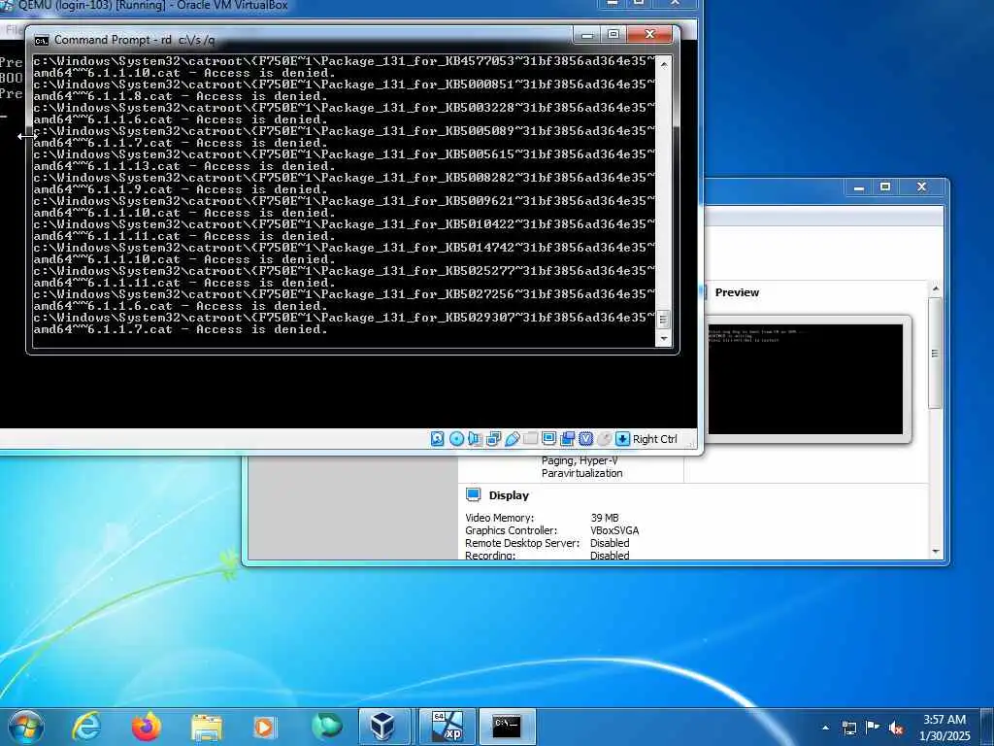Click host key arrow icon beside Right Ctrl
The height and width of the screenshot is (746, 994).
[x=622, y=438]
